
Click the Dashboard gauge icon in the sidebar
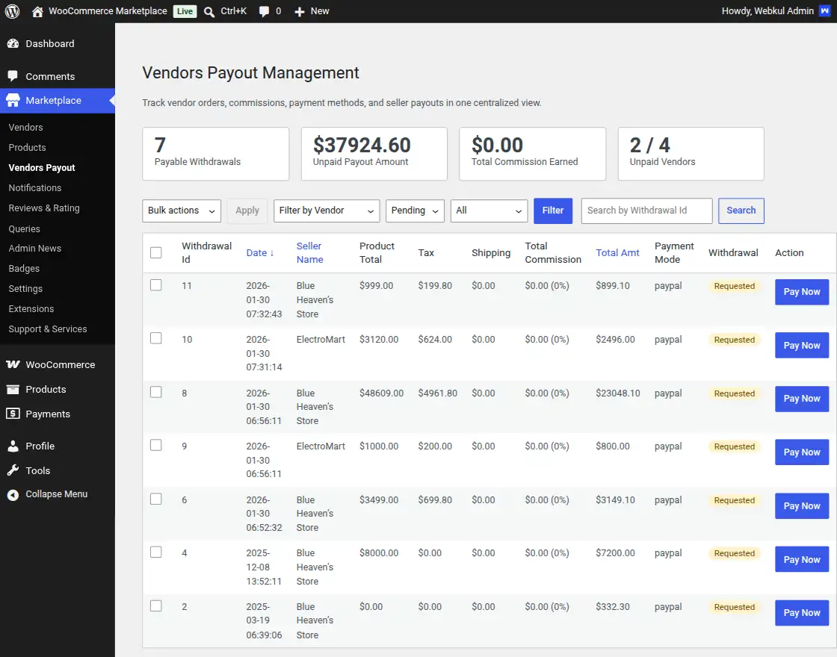13,44
